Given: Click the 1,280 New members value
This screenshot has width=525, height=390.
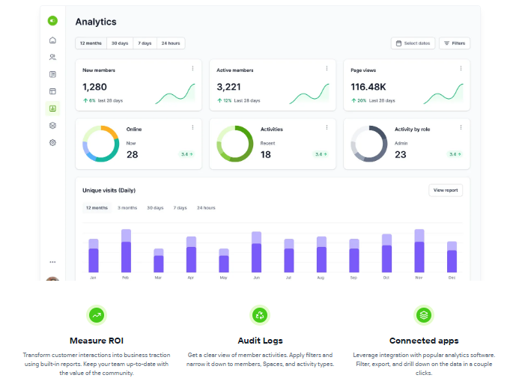Looking at the screenshot, I should 95,87.
